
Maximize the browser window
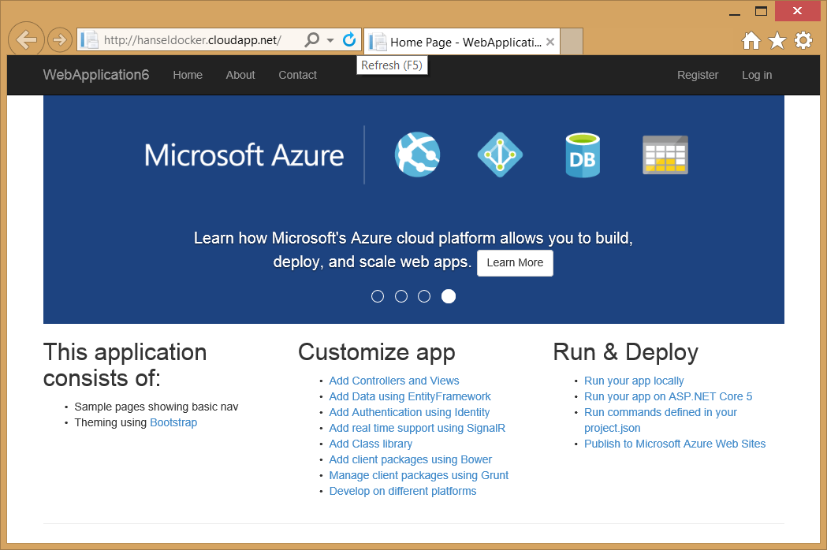pyautogui.click(x=761, y=12)
